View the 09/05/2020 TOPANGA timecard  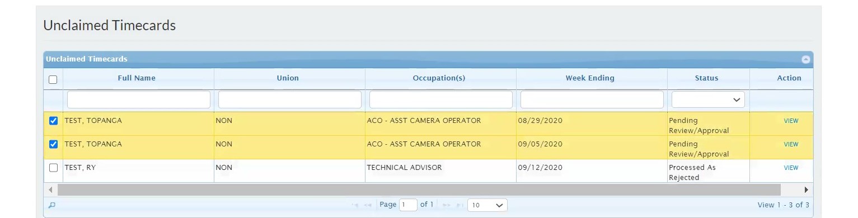[x=791, y=144]
